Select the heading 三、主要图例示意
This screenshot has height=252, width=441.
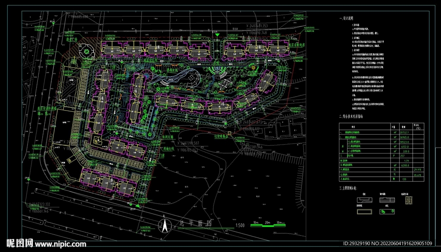pyautogui.click(x=348, y=188)
